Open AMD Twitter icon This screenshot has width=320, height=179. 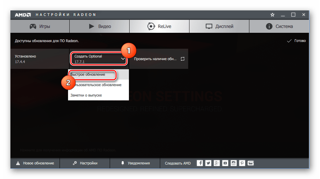pyautogui.click(x=208, y=163)
